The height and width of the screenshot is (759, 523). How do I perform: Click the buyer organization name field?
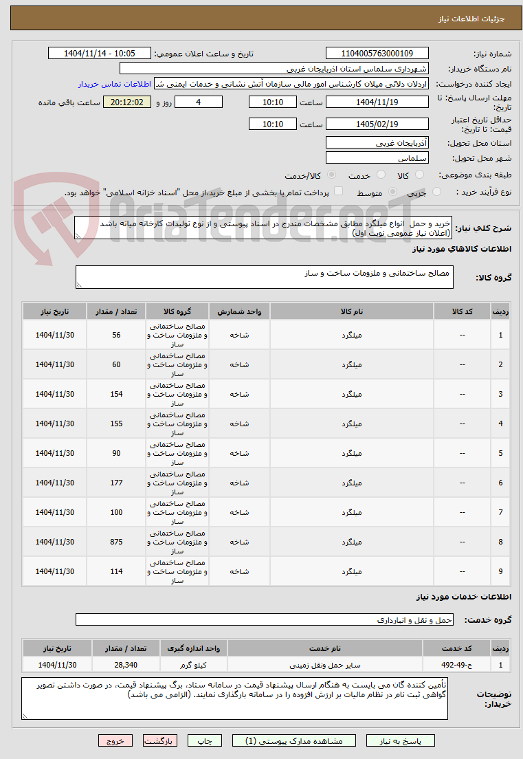click(x=274, y=69)
